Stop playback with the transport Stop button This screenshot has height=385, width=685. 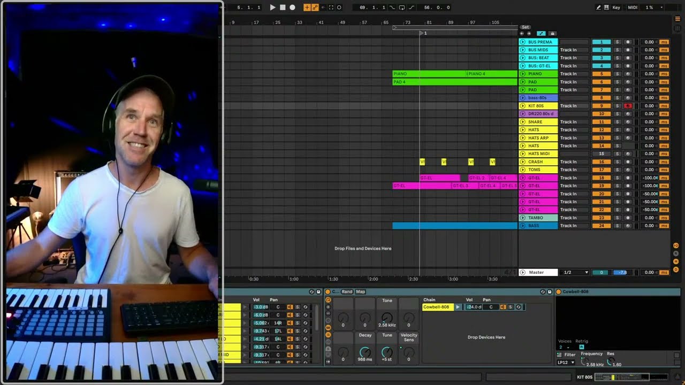coord(283,7)
